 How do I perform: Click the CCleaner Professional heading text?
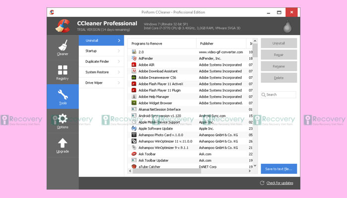(x=107, y=23)
